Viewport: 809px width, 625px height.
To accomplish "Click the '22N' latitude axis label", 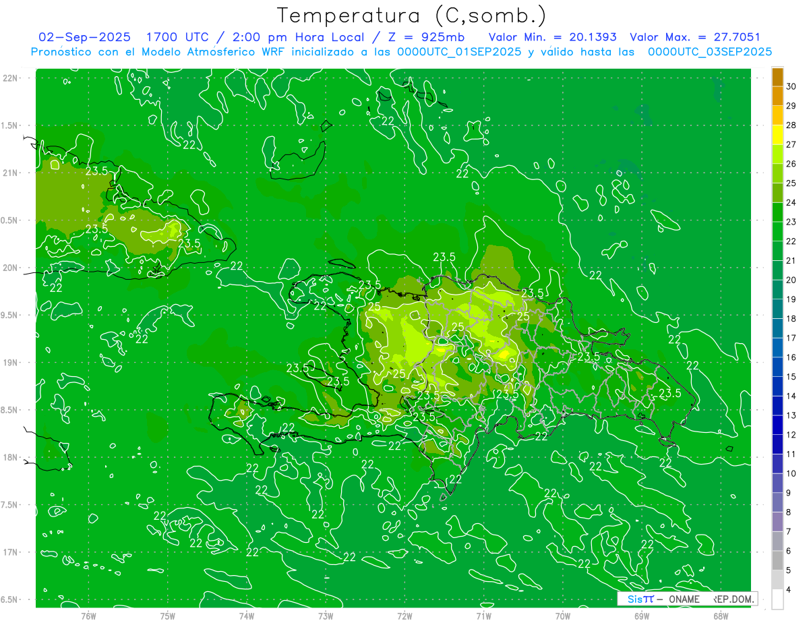I will [x=11, y=78].
